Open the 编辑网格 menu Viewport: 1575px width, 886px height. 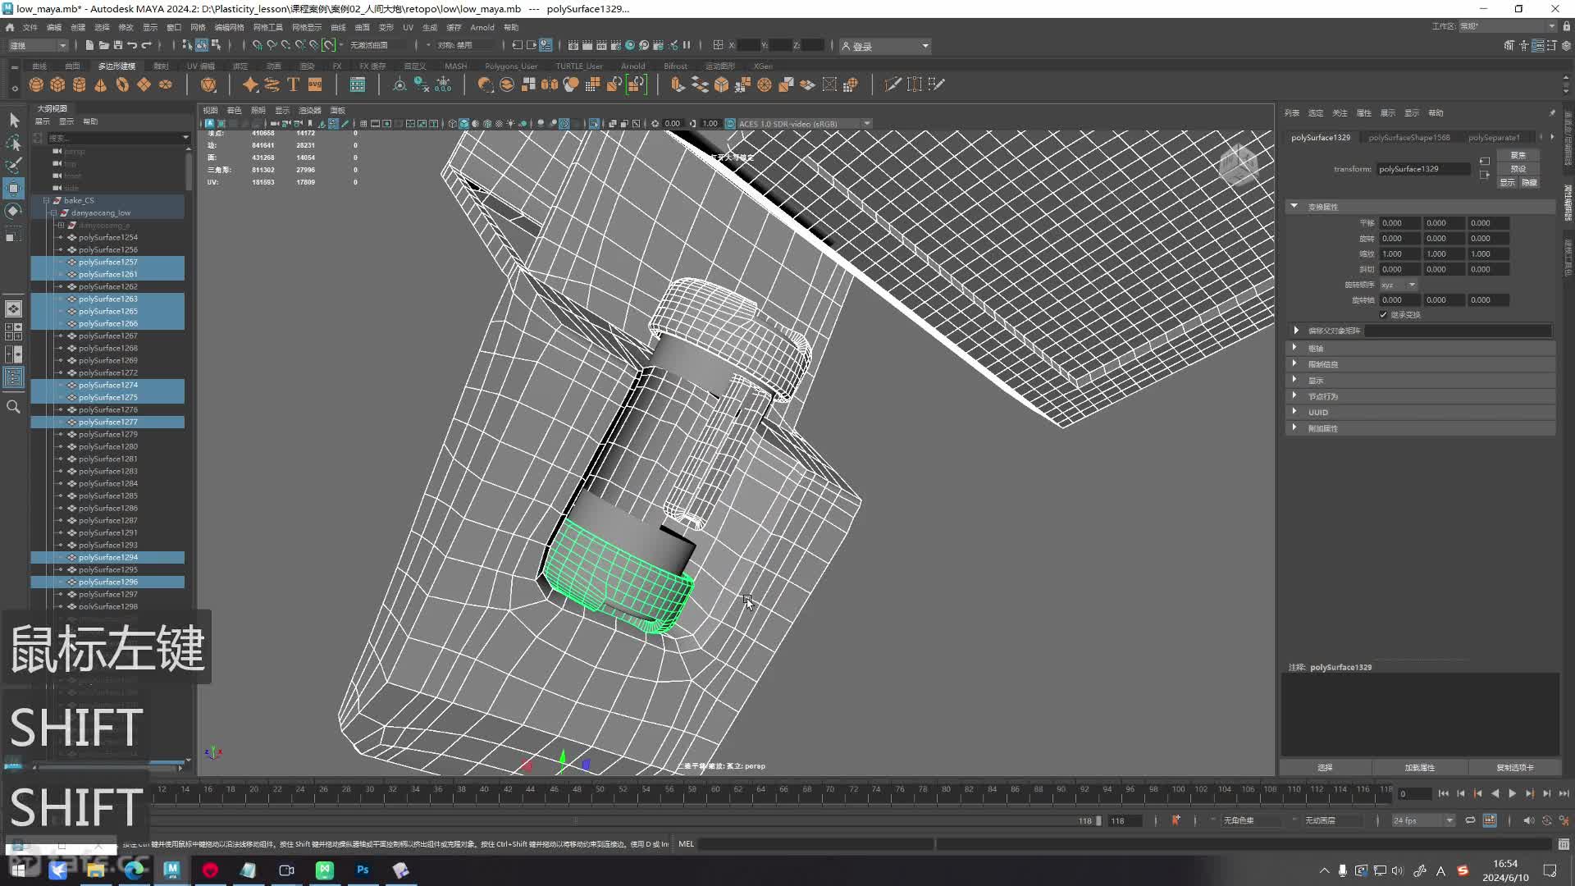click(x=230, y=27)
